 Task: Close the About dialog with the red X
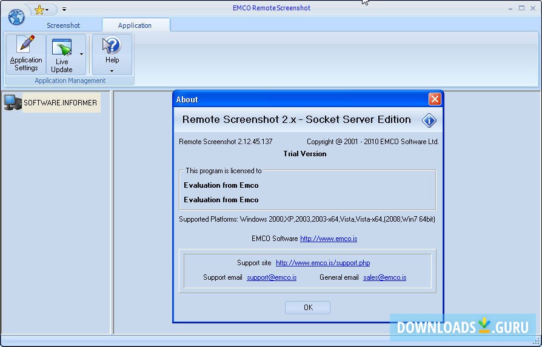tap(435, 99)
